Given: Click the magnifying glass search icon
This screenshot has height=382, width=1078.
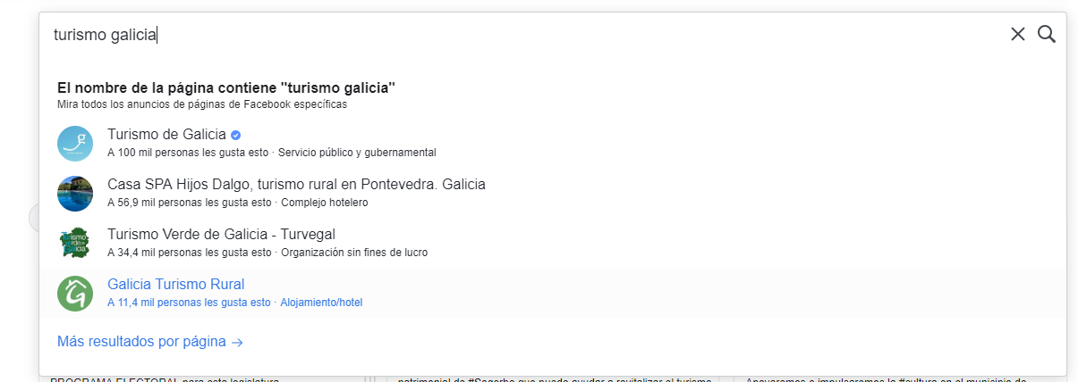Looking at the screenshot, I should click(x=1047, y=34).
